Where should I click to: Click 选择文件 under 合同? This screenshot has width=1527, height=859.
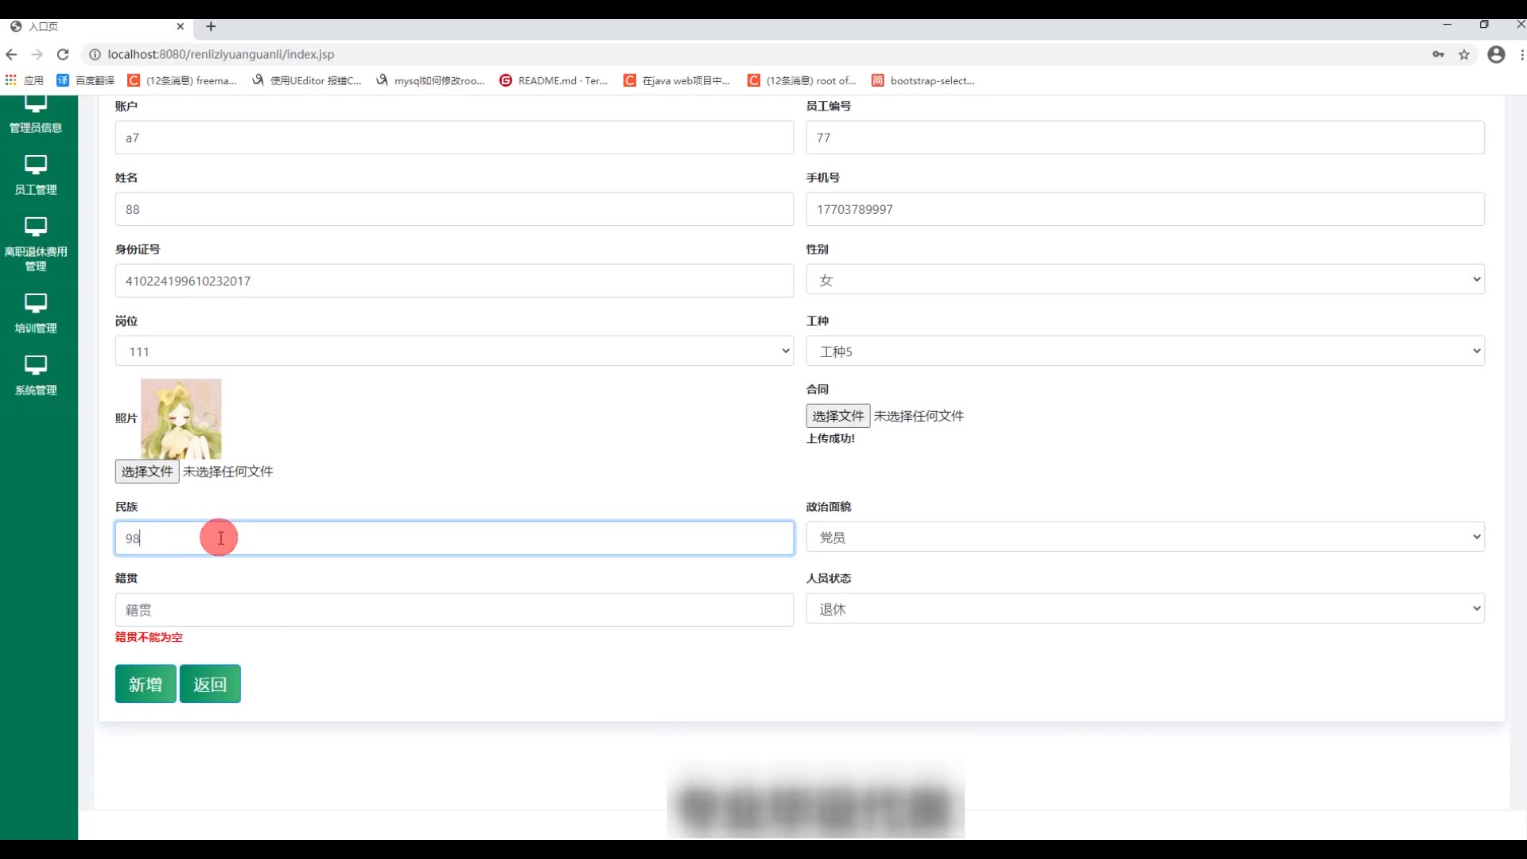click(x=837, y=416)
